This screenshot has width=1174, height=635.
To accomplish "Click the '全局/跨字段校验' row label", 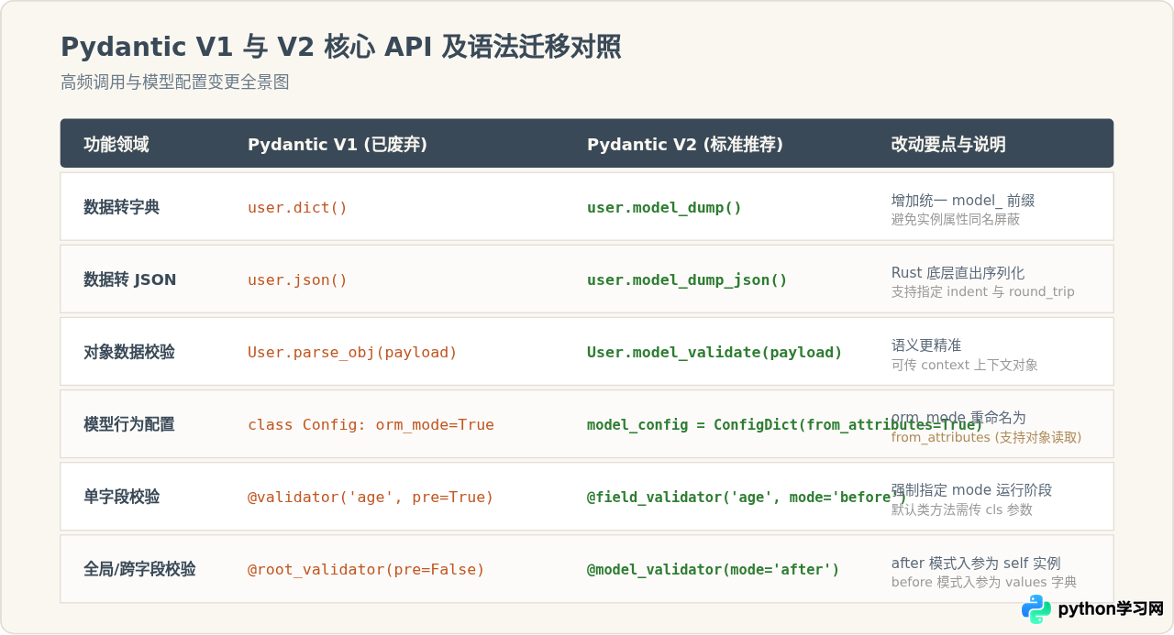I will tap(139, 569).
